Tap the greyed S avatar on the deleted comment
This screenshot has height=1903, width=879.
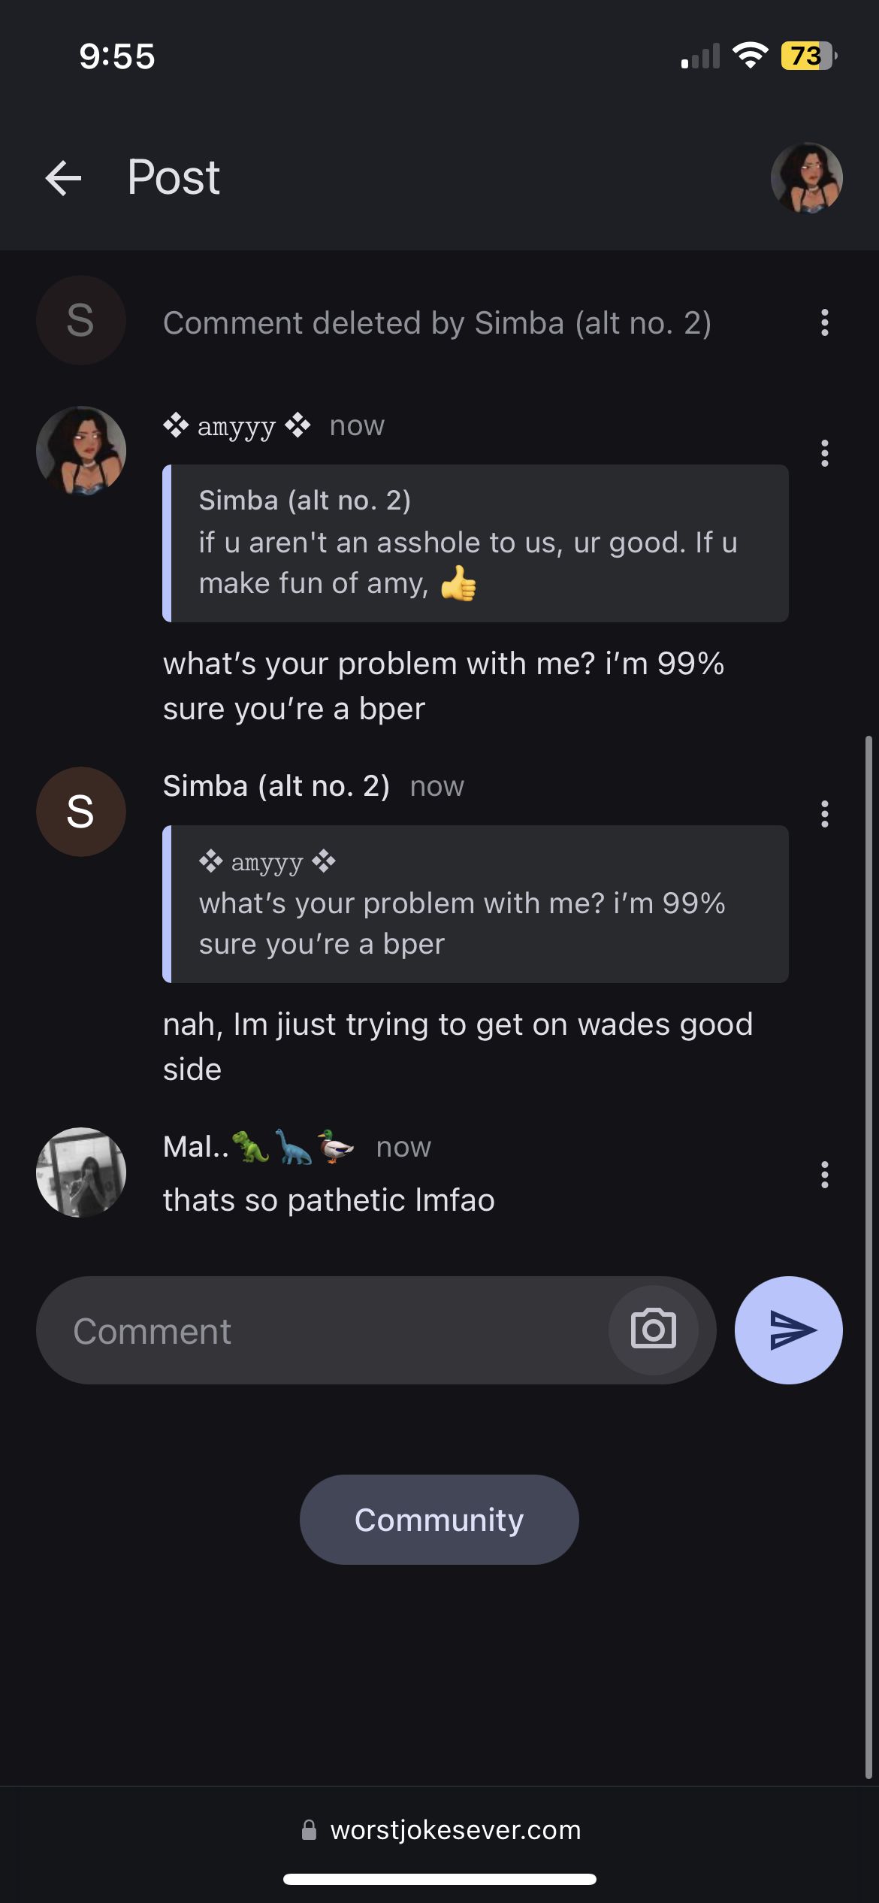pos(81,321)
